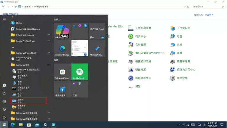
Task: Open 備份與還原 (Windows 7) link
Action: [150, 53]
